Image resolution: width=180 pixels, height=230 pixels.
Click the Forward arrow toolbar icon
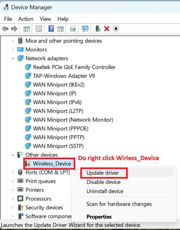pyautogui.click(x=14, y=29)
